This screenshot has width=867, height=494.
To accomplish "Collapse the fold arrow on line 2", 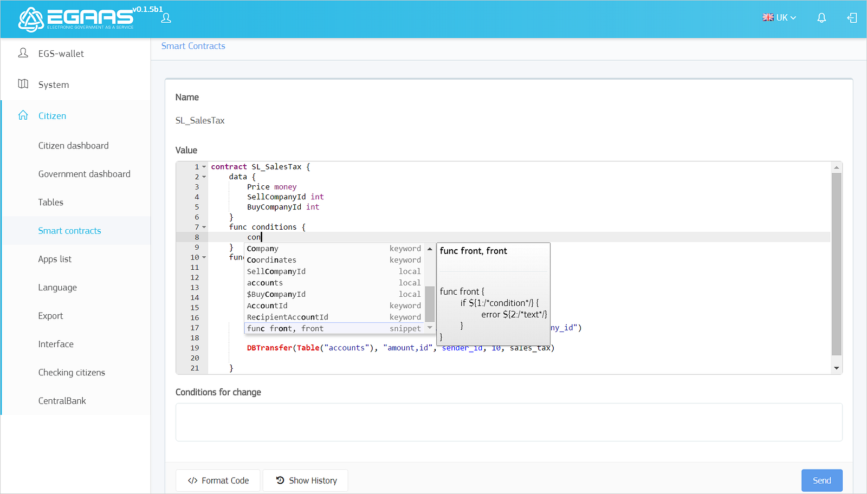I will pos(204,177).
